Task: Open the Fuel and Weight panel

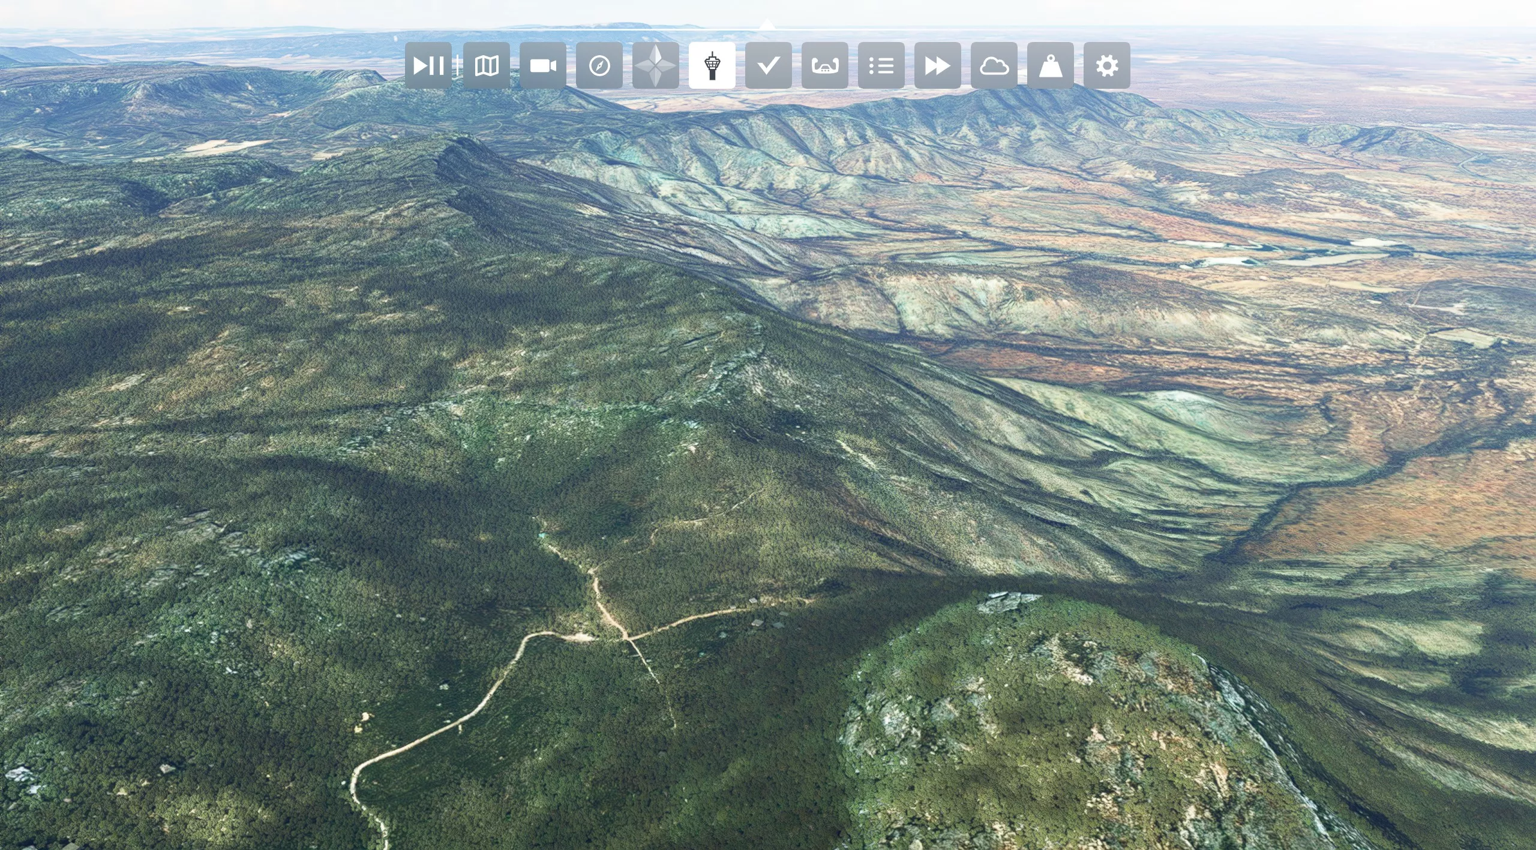Action: (x=1050, y=65)
